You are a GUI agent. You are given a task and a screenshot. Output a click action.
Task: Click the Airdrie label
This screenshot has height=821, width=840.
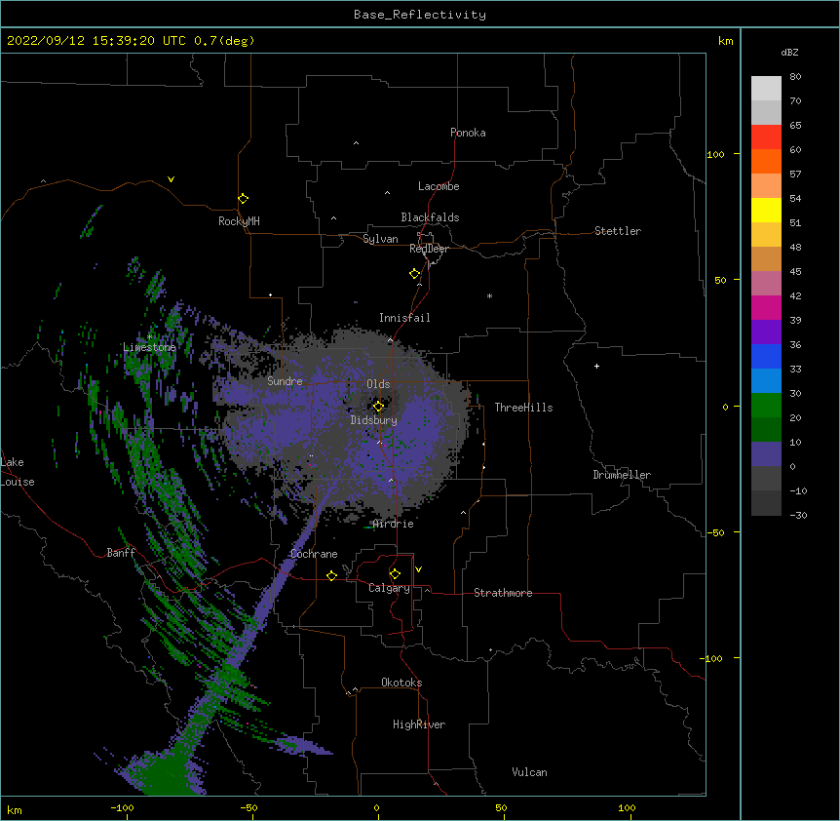393,524
